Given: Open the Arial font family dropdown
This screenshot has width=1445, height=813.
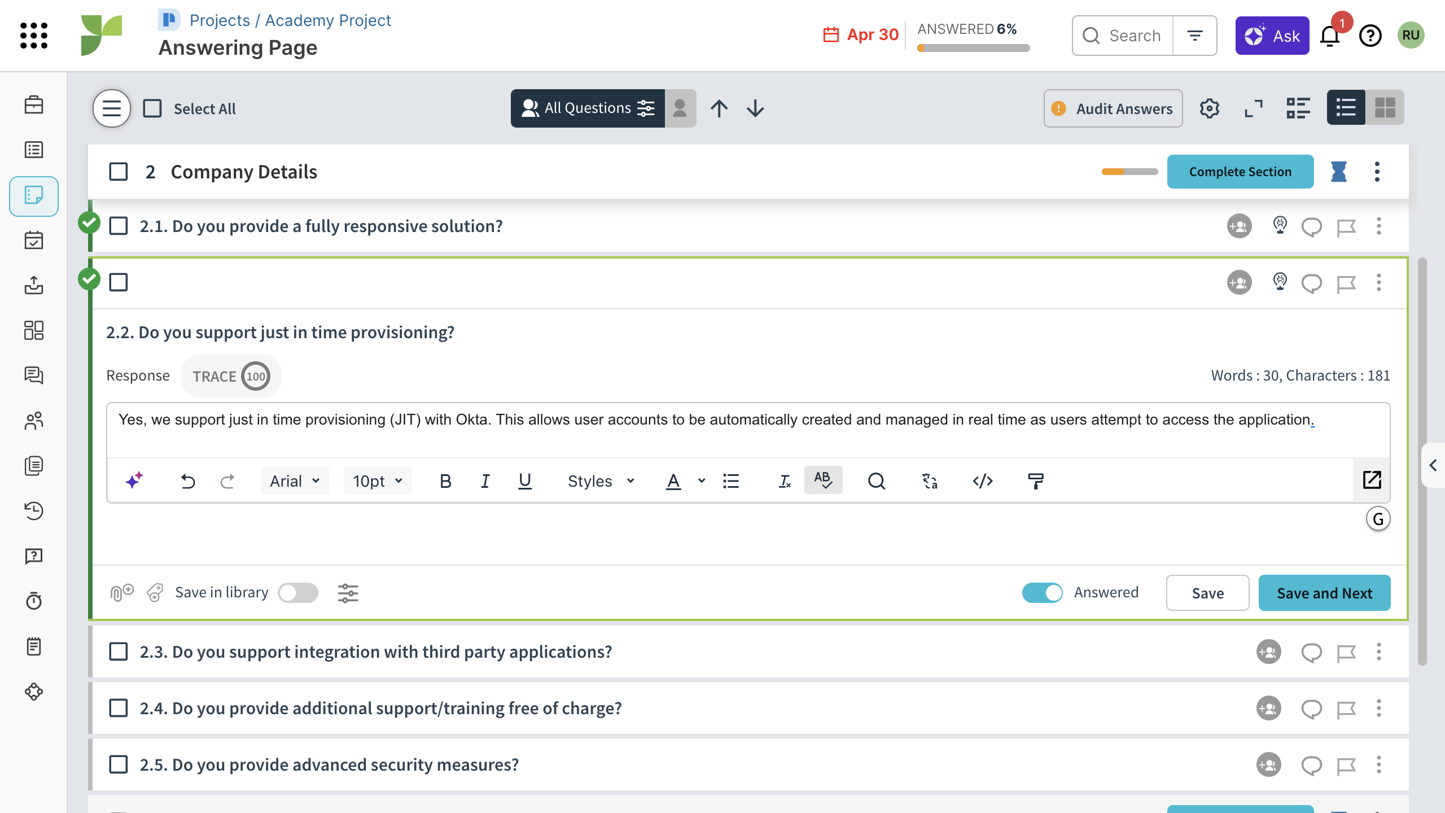Looking at the screenshot, I should click(295, 480).
